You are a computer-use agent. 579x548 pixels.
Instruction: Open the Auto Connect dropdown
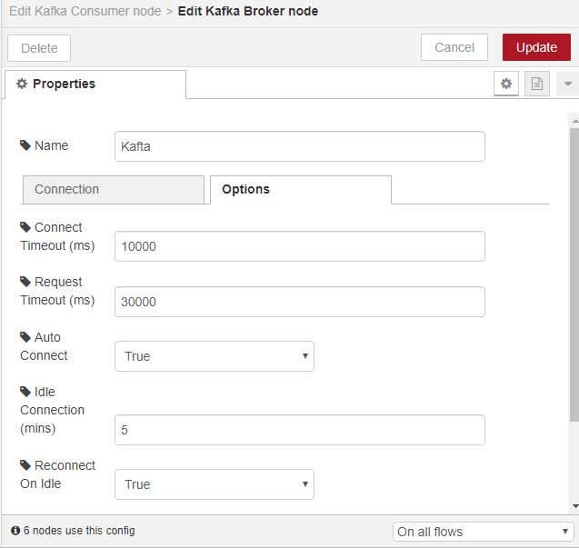click(215, 356)
